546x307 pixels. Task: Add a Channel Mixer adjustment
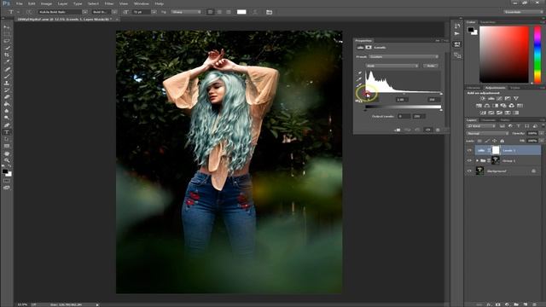tap(512, 106)
